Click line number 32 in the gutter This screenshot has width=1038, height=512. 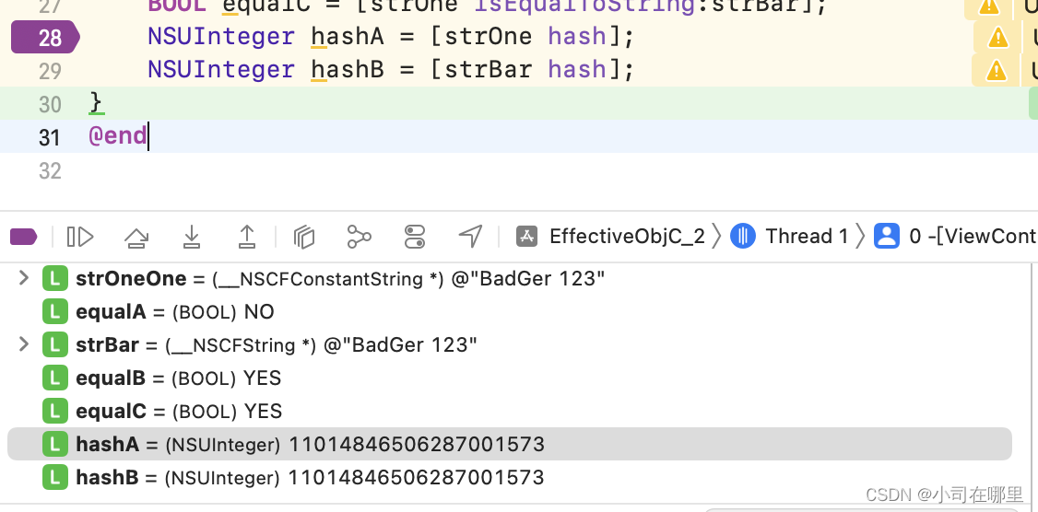point(50,170)
